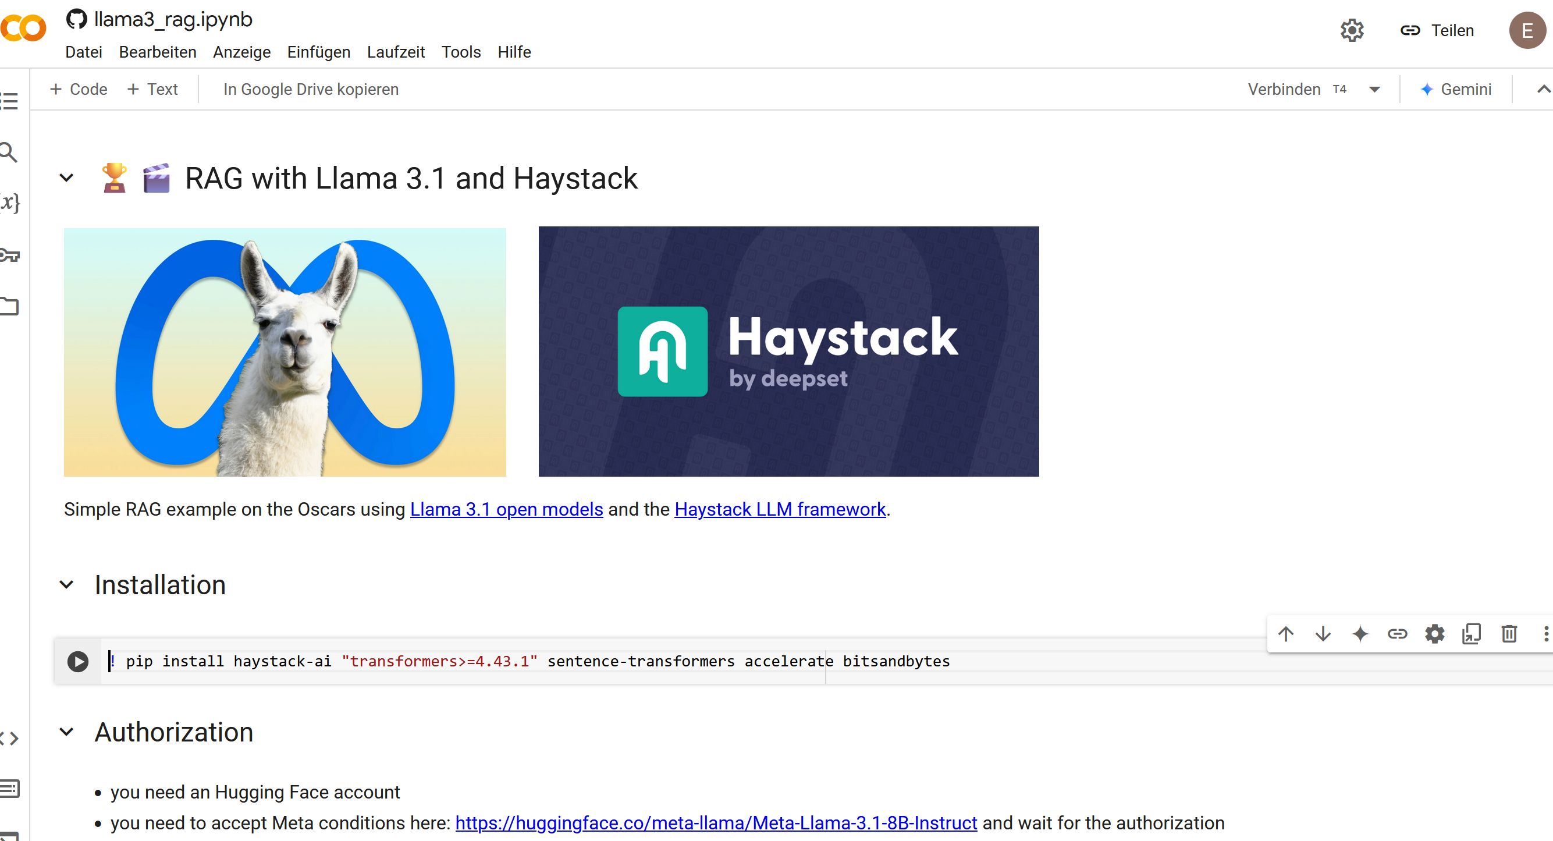The width and height of the screenshot is (1553, 841).
Task: Open the Anzeige menu
Action: (241, 52)
